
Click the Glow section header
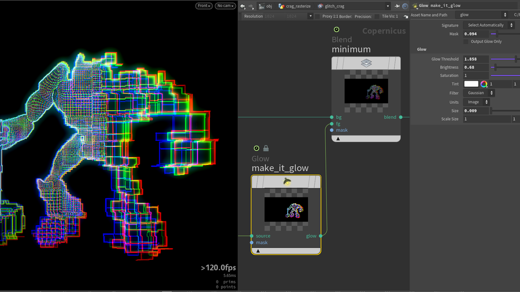422,49
